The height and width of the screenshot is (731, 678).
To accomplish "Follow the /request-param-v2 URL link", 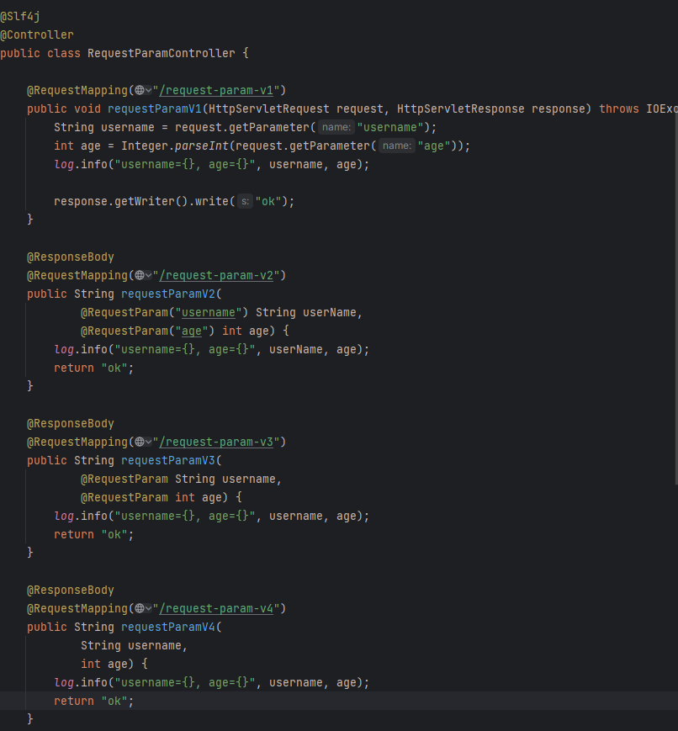I will 216,276.
